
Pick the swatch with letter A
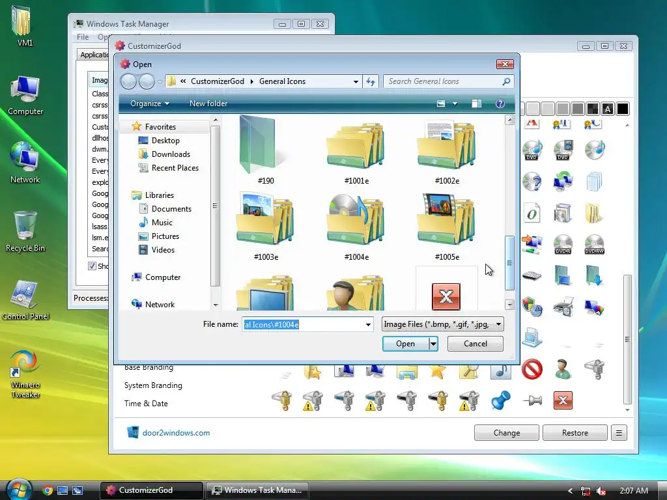(x=608, y=109)
